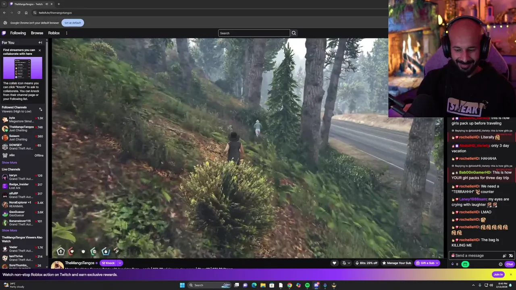516x290 pixels.
Task: Open NoraExplorer REANIMAL channel
Action: 22,204
